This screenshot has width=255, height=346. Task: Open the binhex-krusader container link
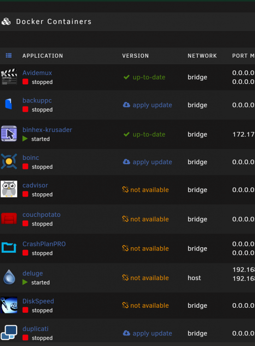pos(47,130)
